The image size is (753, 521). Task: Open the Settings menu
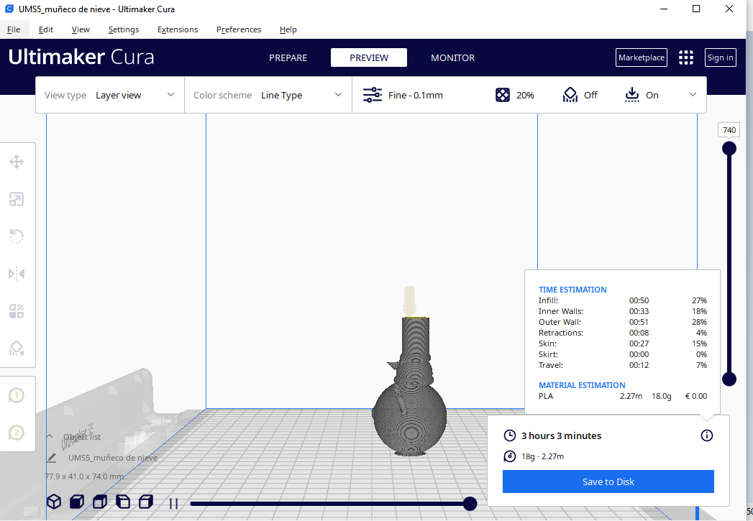[x=124, y=29]
